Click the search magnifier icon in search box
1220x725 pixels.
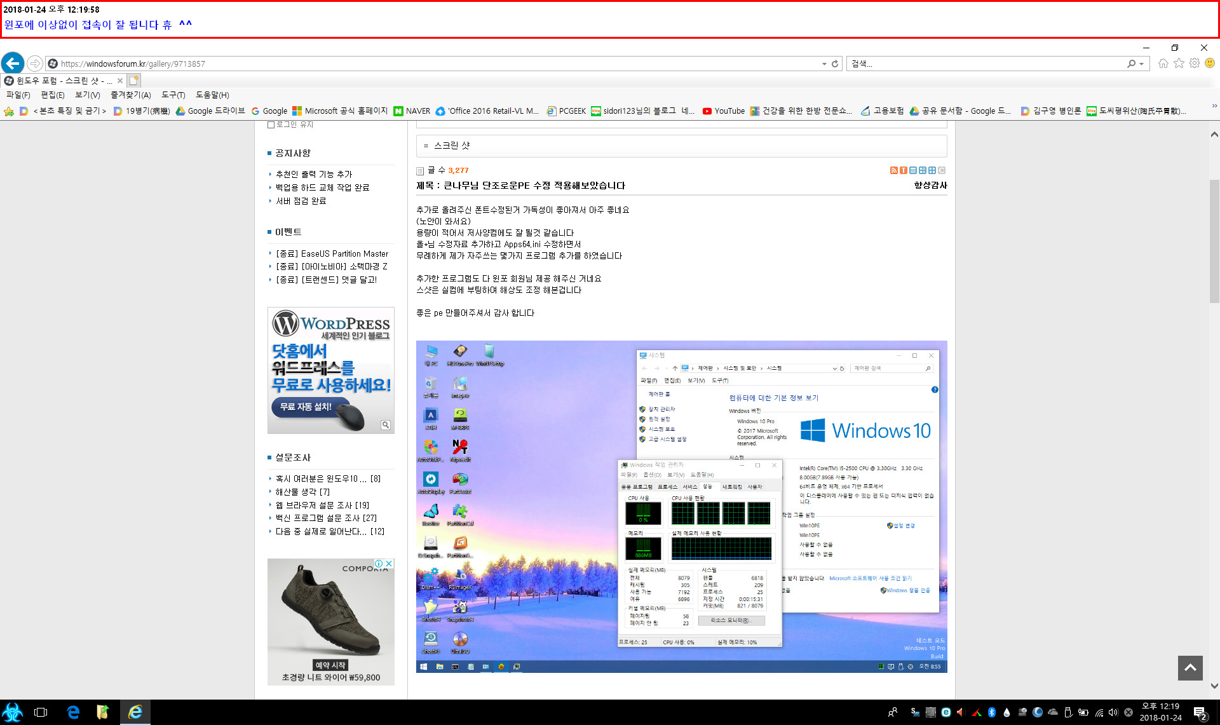1131,64
